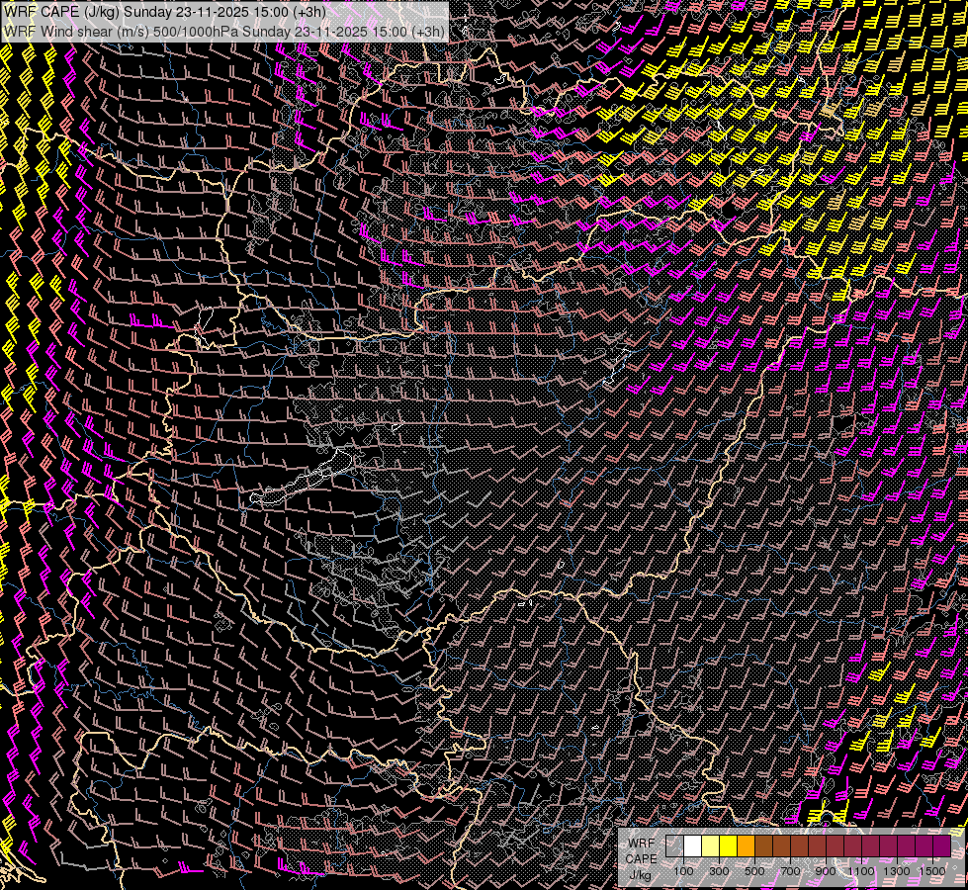Click the WRF CAPE (J/kg) title line
968x890 pixels.
(x=164, y=12)
